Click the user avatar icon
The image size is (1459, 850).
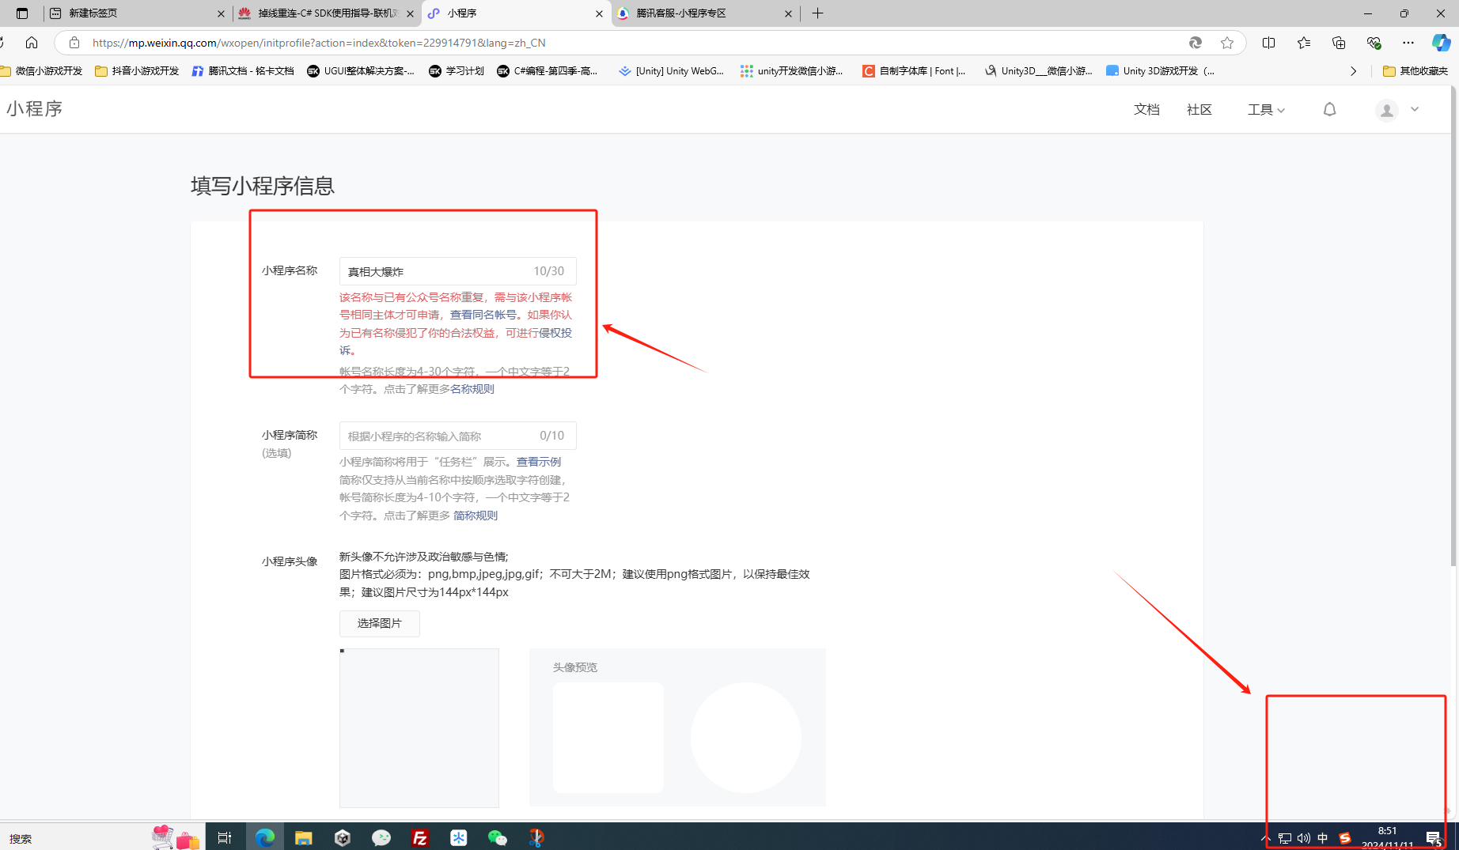(1386, 111)
